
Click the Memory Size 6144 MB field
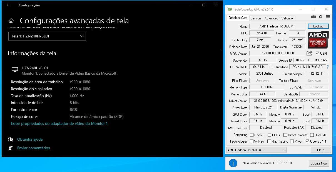tap(262, 94)
